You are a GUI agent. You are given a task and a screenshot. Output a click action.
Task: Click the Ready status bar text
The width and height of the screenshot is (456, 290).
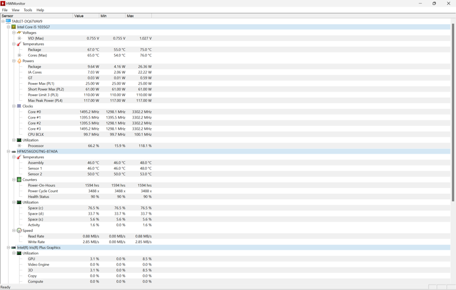(x=5, y=287)
